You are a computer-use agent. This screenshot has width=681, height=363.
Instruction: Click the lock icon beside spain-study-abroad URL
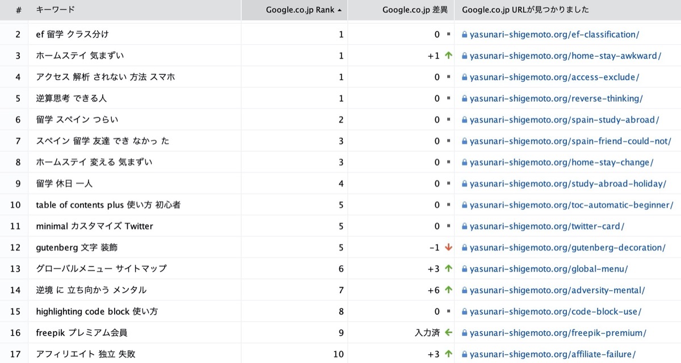point(465,120)
